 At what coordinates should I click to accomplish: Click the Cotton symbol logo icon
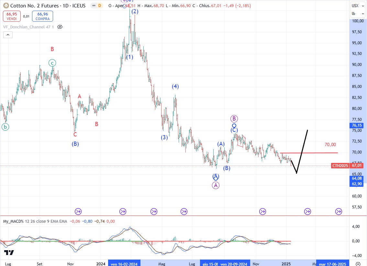click(6, 5)
